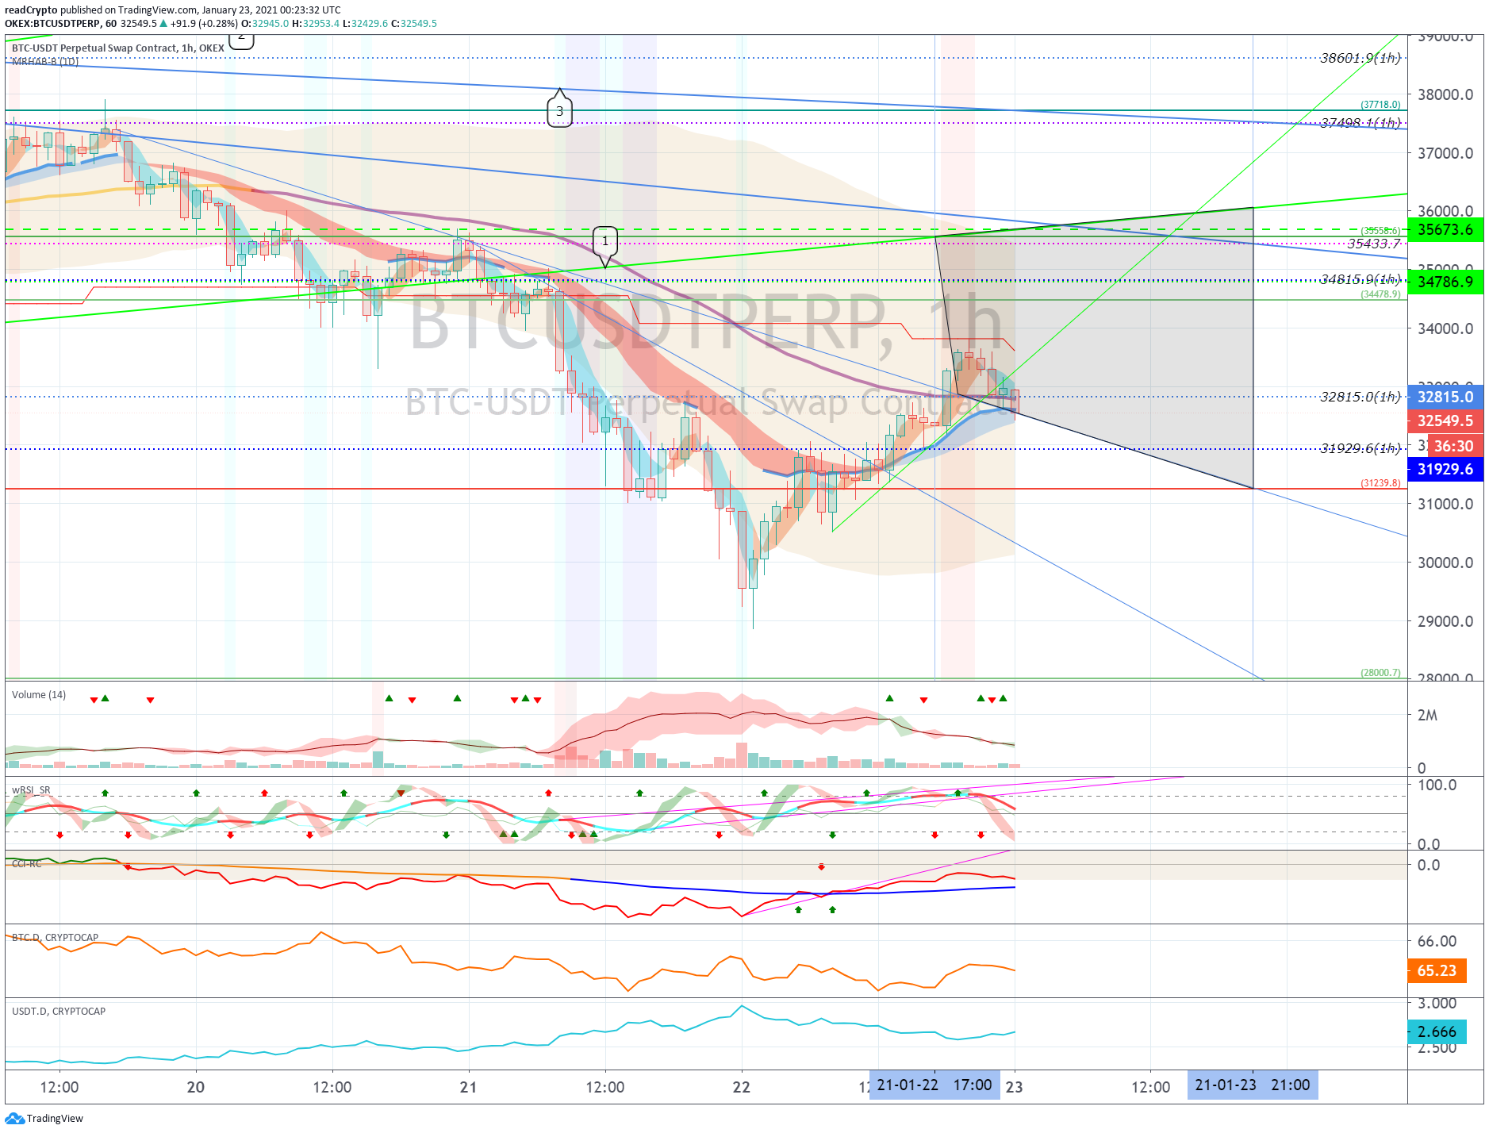Click the (34478.9) line label
Viewport: 1489px width, 1133px height.
pyautogui.click(x=1380, y=294)
